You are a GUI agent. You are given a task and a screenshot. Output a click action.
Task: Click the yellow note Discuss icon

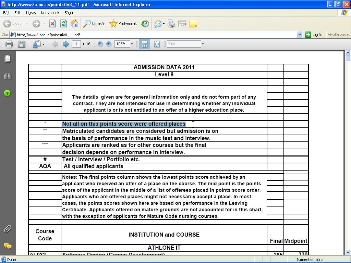[193, 24]
